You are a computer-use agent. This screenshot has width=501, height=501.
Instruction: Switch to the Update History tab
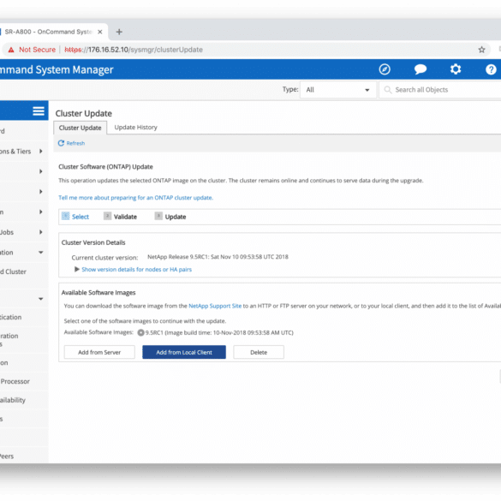coord(136,128)
